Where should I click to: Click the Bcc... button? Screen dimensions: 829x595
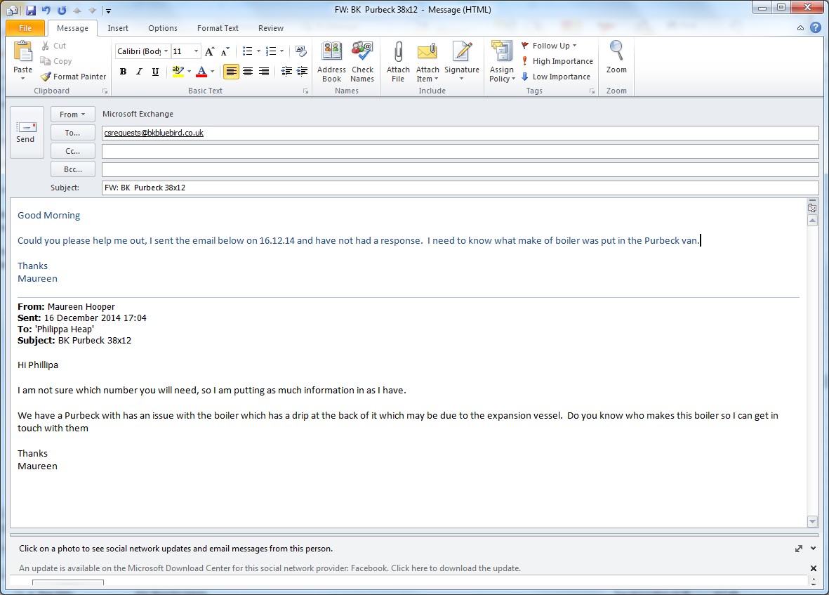73,169
